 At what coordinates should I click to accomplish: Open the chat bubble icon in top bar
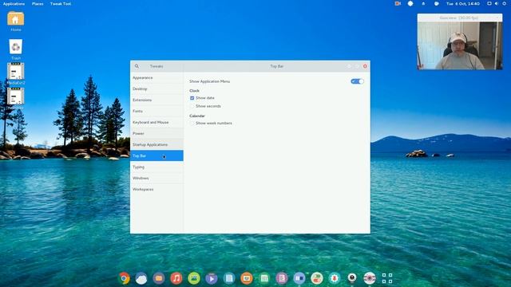[437, 3]
